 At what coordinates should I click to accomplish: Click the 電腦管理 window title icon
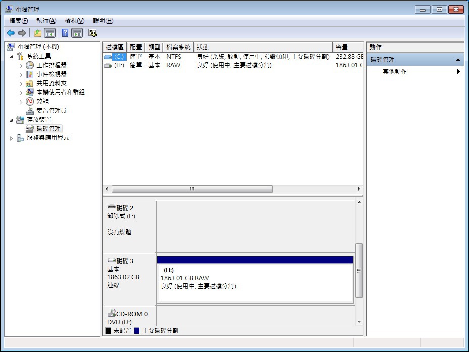(9, 9)
